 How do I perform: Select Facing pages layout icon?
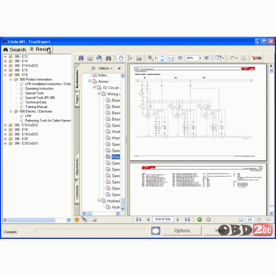(268, 219)
